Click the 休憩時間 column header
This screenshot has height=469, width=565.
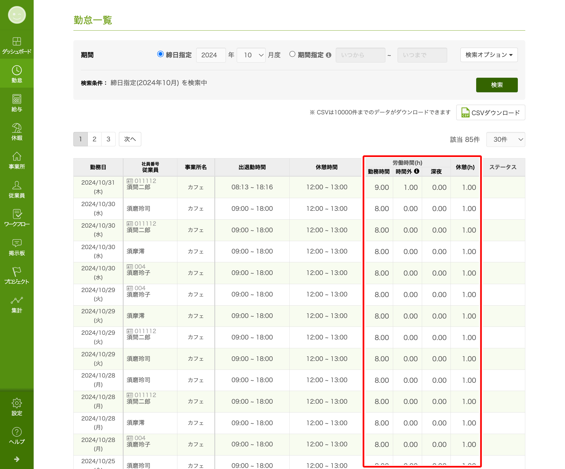327,167
